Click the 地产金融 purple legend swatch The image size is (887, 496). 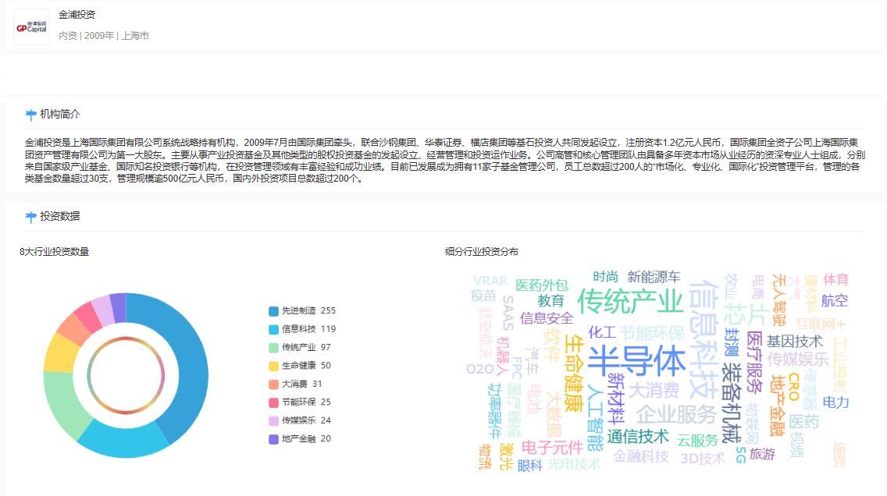click(273, 439)
